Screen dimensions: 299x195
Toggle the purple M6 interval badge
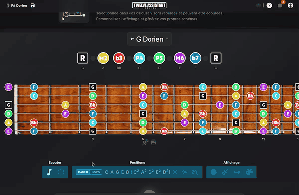click(x=180, y=58)
